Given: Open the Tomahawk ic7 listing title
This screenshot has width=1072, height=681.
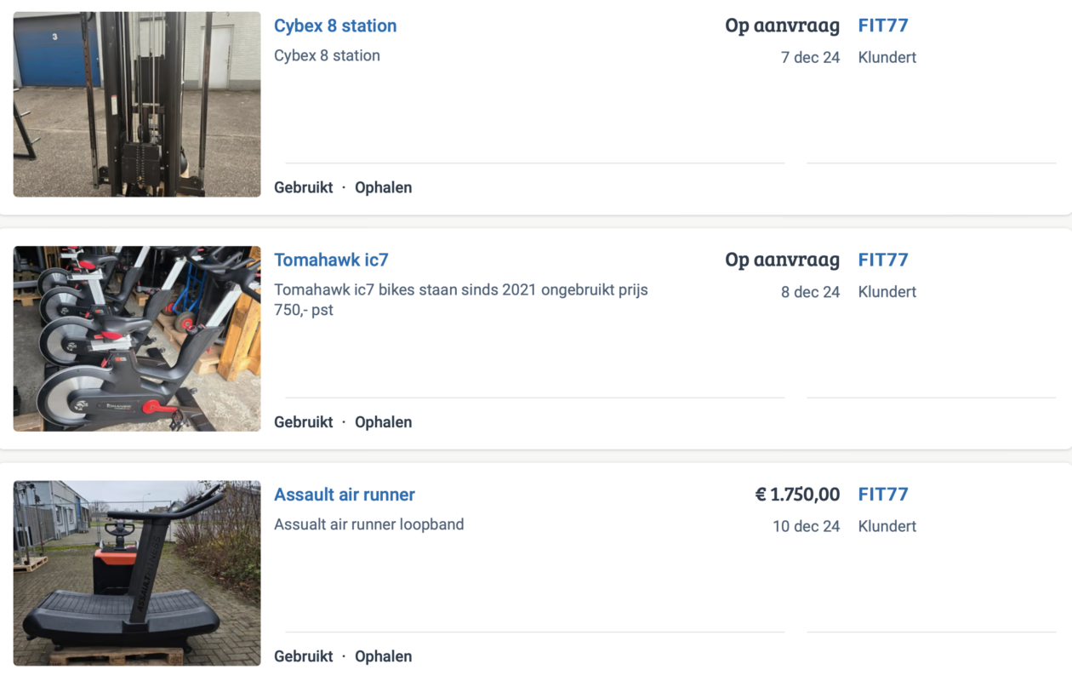Looking at the screenshot, I should click(x=331, y=260).
